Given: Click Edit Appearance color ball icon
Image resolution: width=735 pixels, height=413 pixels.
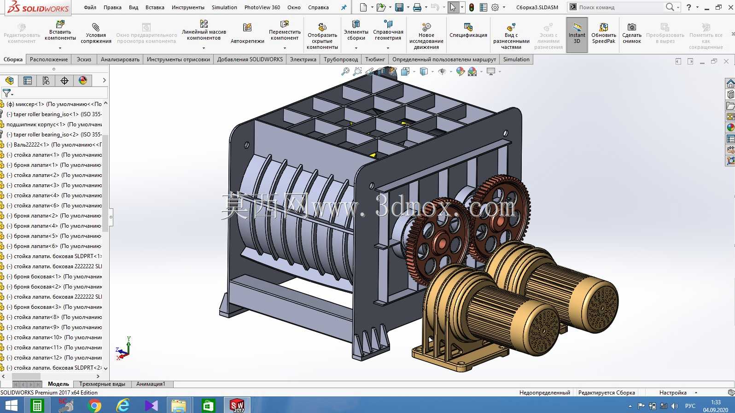Looking at the screenshot, I should [460, 71].
